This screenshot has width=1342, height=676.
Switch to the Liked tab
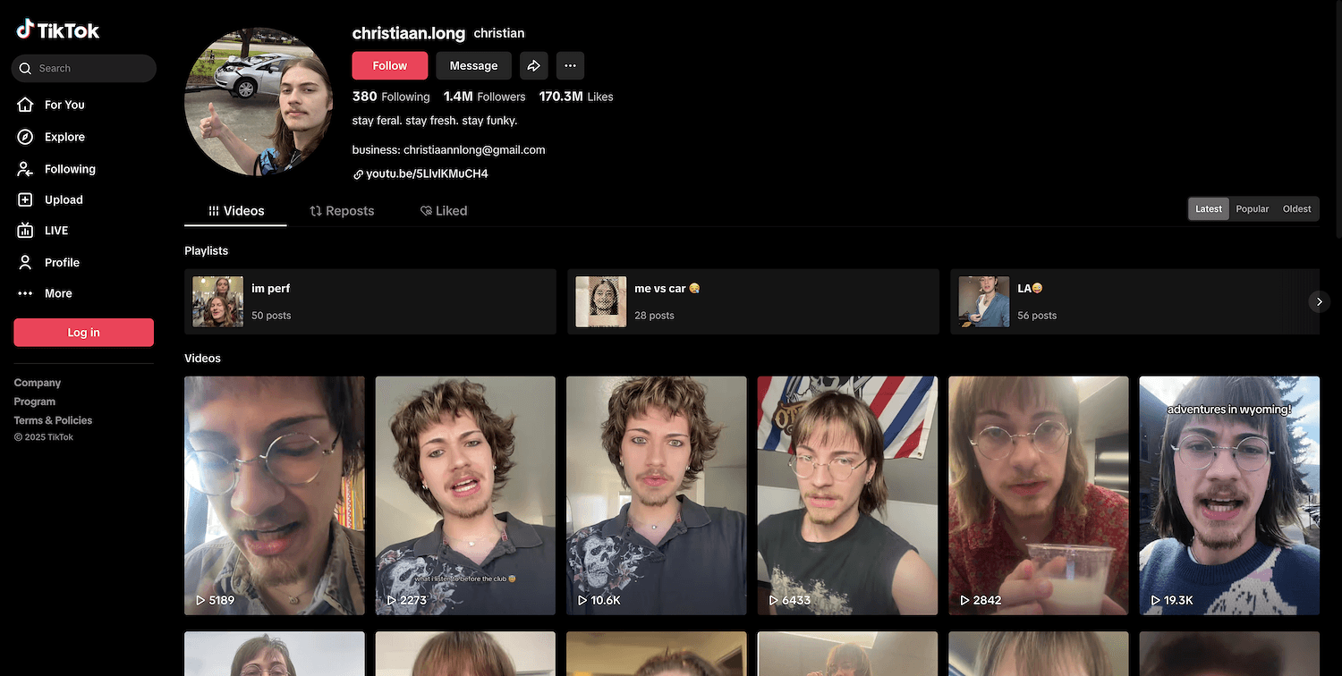click(444, 211)
